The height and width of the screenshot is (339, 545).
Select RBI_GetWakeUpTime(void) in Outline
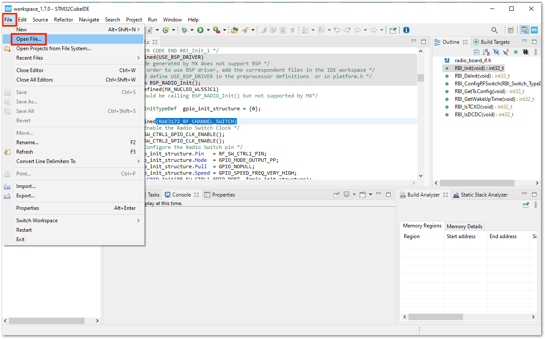click(489, 99)
